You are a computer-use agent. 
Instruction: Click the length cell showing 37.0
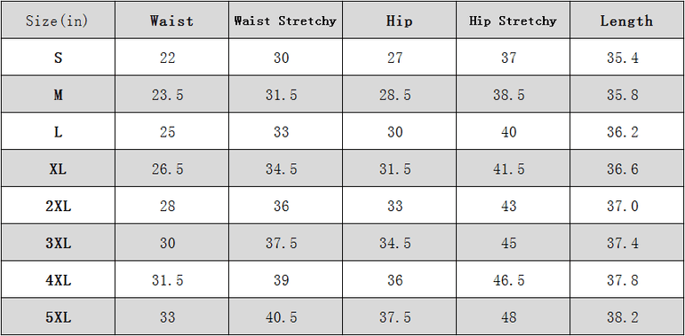click(x=622, y=206)
